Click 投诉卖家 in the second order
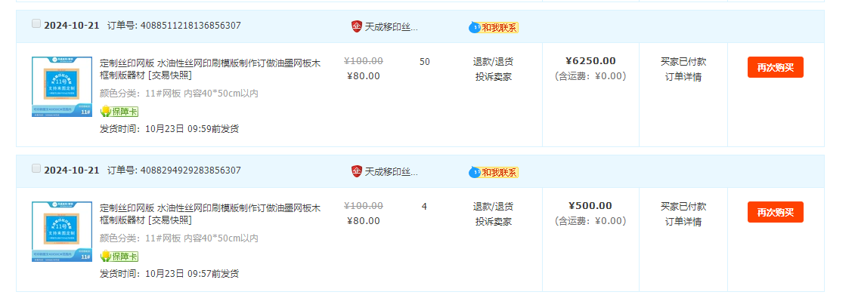Image resolution: width=855 pixels, height=295 pixels. coord(493,222)
